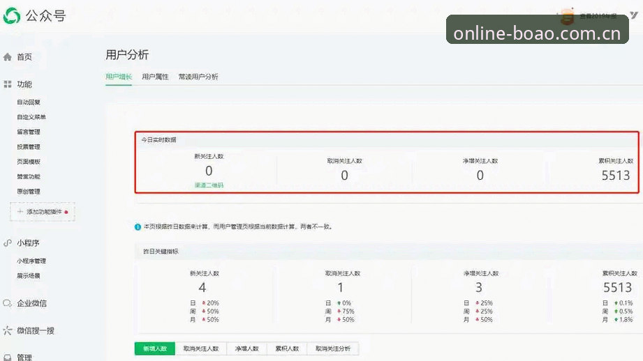This screenshot has height=361, width=643.
Task: Select 小程序 section heading in sidebar
Action: click(28, 243)
